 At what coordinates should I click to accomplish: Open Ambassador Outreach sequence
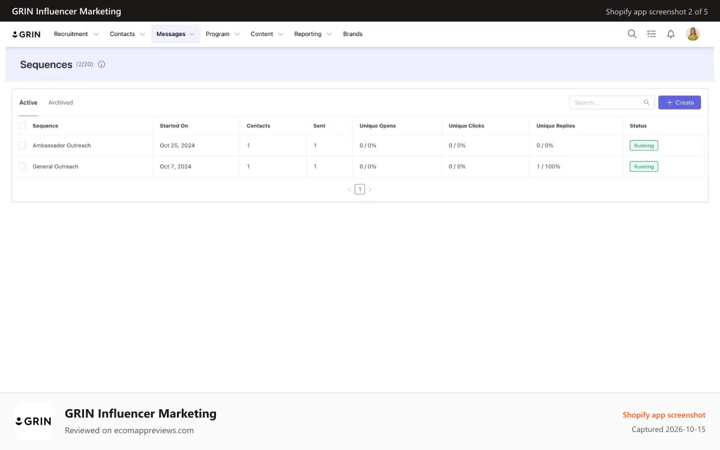coord(62,146)
